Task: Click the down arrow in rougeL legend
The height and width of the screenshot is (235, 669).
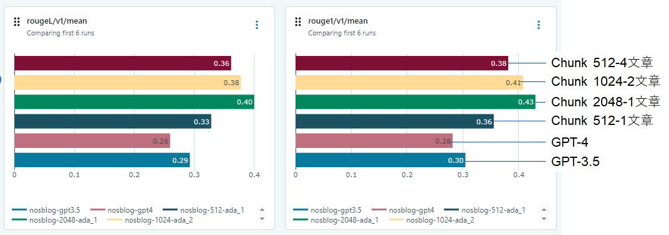Action: click(262, 219)
